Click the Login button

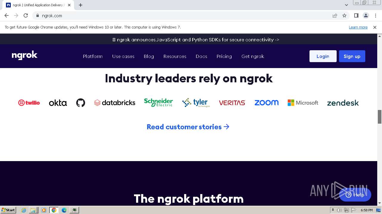[x=323, y=56]
